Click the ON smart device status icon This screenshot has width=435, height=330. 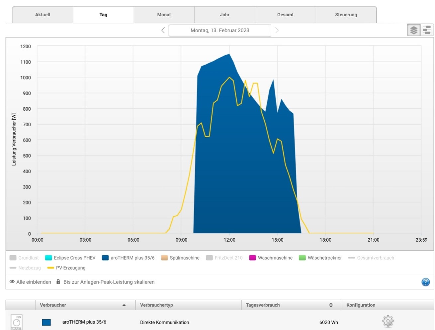(x=17, y=322)
